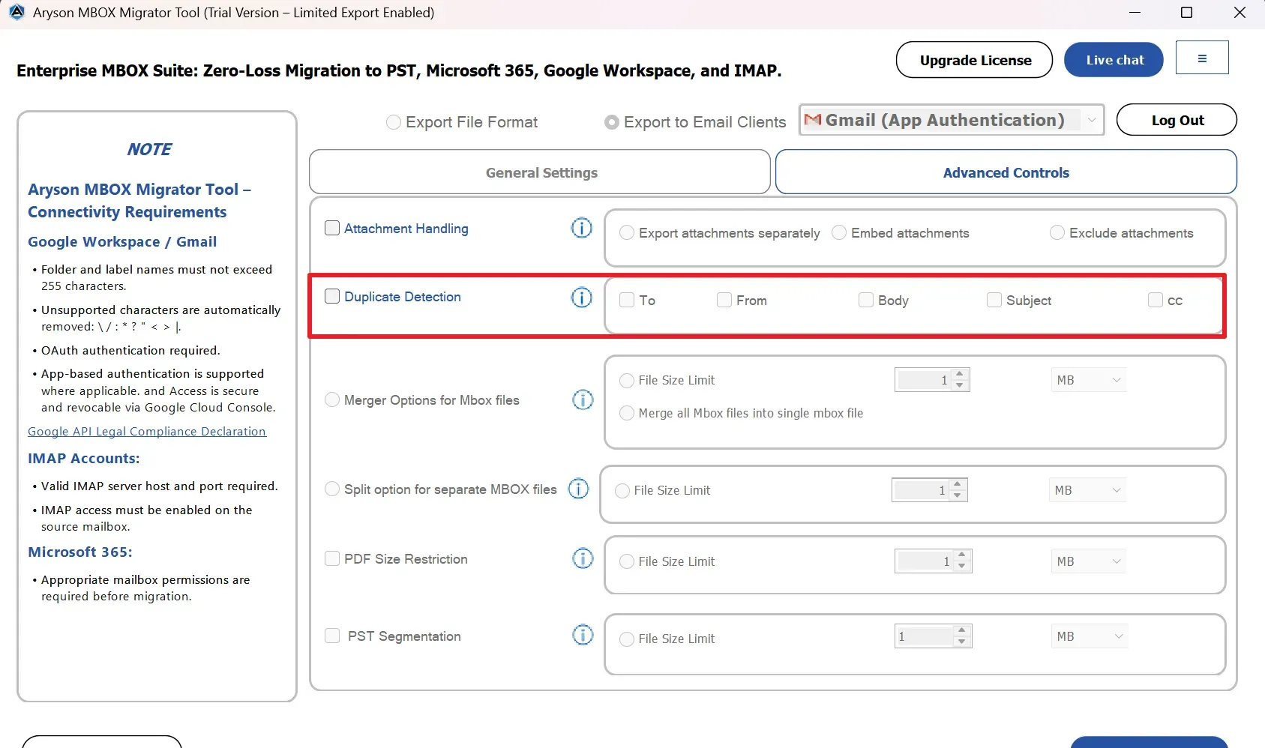Click the 'OAuth authentication required.' note
Viewport: 1265px width, 748px height.
130,350
